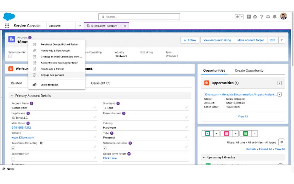
Task: Click the Salesforce favorites star icon
Action: click(238, 17)
